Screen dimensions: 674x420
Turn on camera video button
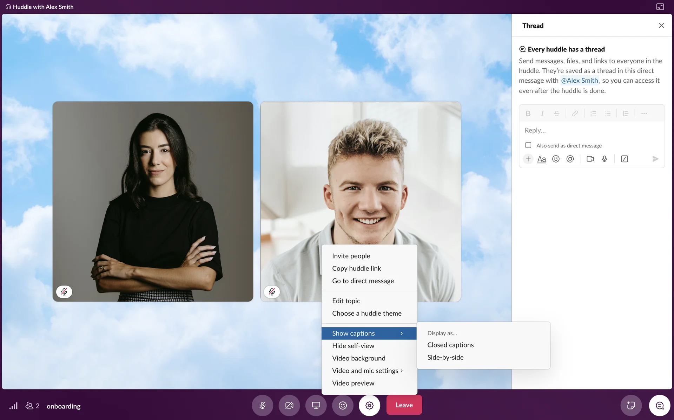(289, 405)
